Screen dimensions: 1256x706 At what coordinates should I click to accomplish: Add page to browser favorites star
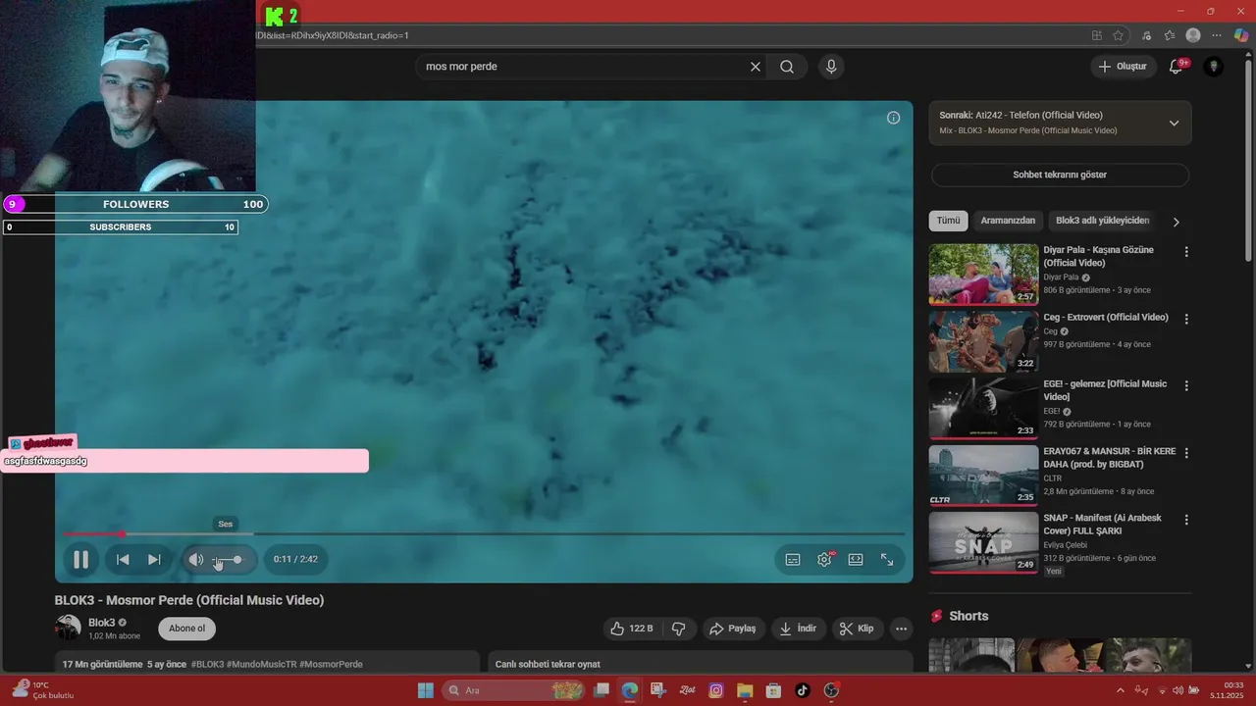click(1118, 35)
